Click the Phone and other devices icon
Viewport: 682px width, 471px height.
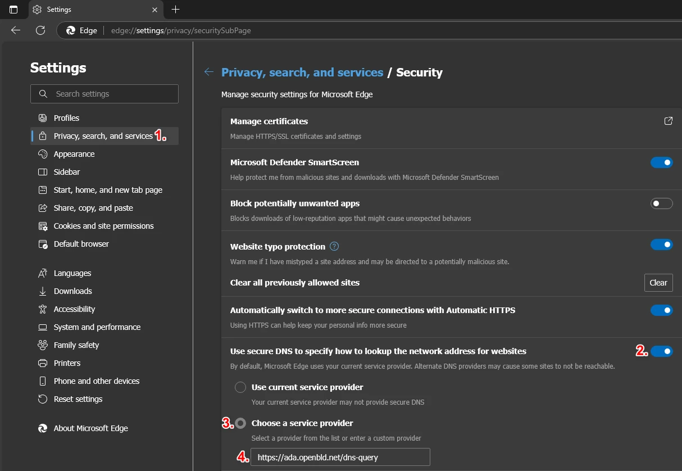click(43, 381)
